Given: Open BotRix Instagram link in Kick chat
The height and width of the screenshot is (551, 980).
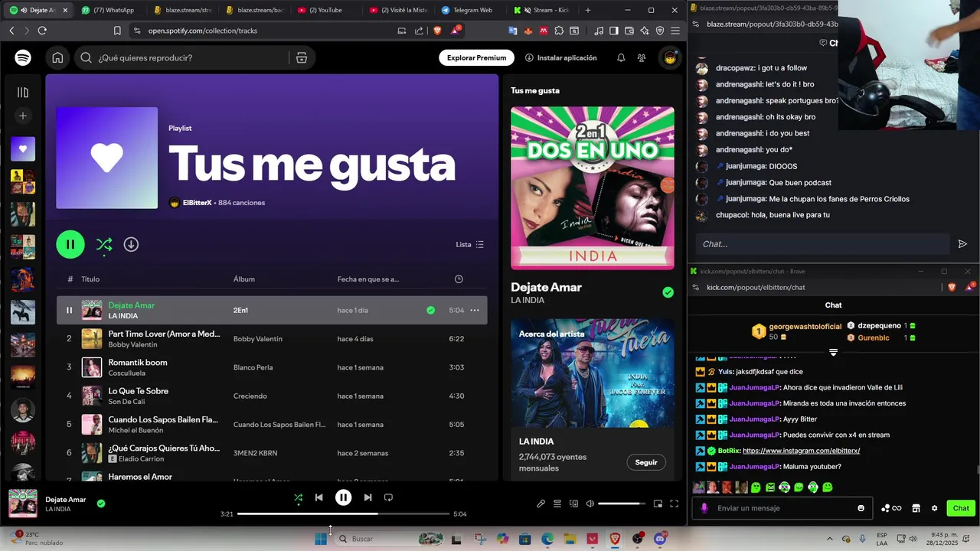Looking at the screenshot, I should click(x=801, y=451).
